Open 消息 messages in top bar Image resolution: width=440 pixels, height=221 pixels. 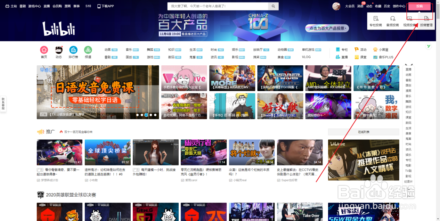tap(360, 6)
